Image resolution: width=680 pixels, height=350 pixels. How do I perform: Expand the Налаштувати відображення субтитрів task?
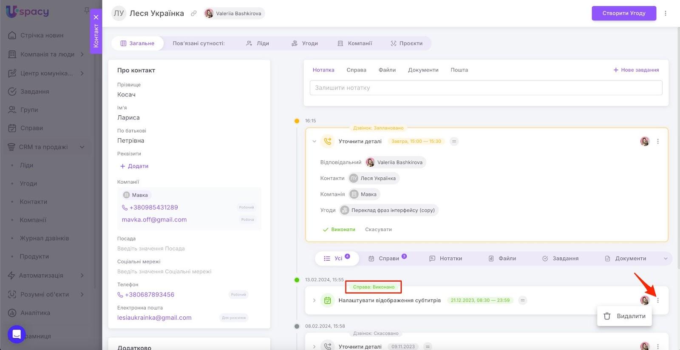coord(314,300)
